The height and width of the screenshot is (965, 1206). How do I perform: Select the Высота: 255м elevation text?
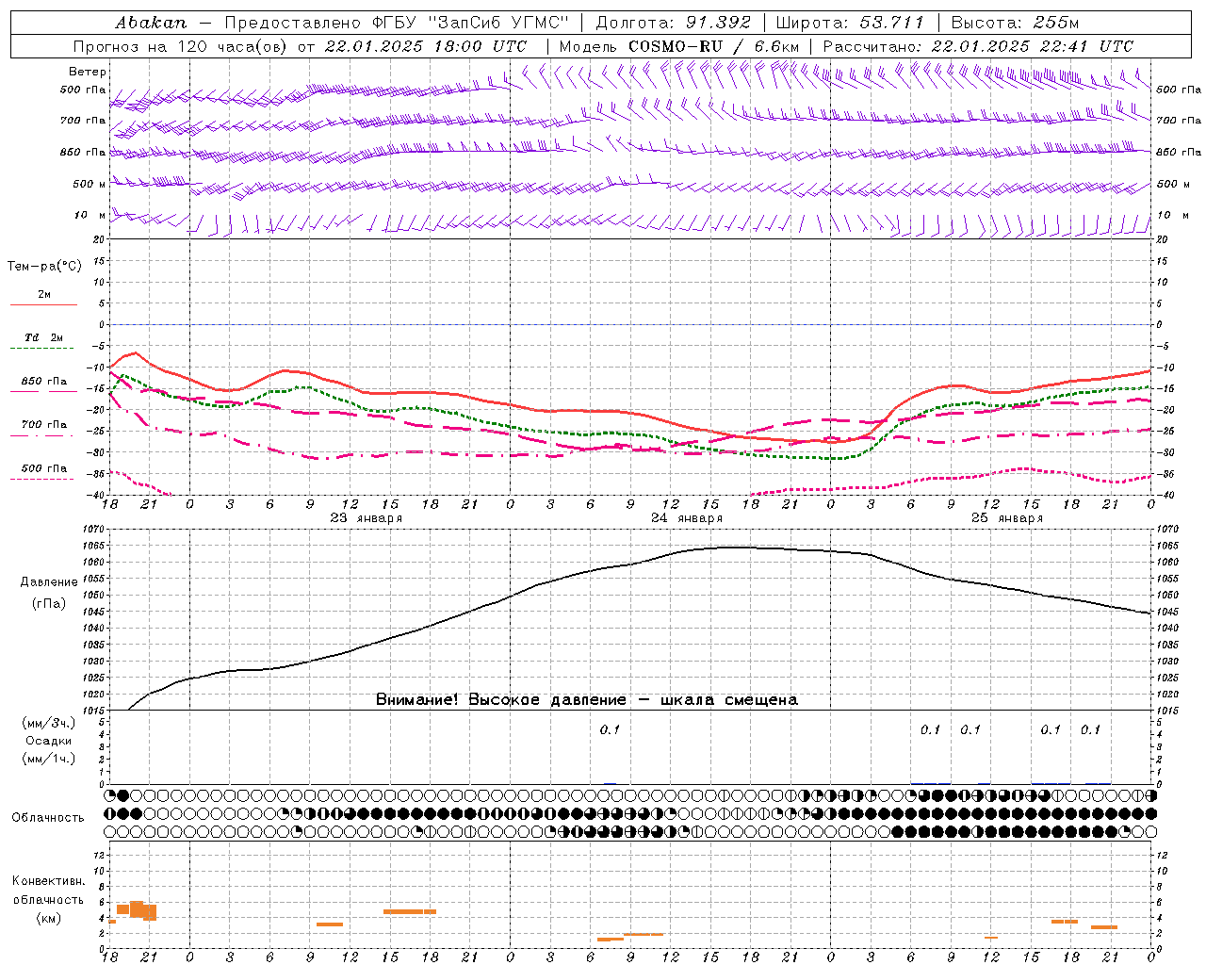tap(1014, 23)
